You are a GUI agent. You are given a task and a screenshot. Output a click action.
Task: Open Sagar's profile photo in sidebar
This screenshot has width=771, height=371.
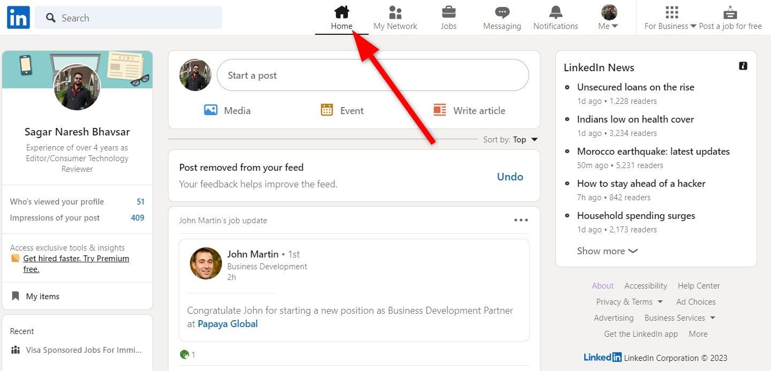point(77,87)
